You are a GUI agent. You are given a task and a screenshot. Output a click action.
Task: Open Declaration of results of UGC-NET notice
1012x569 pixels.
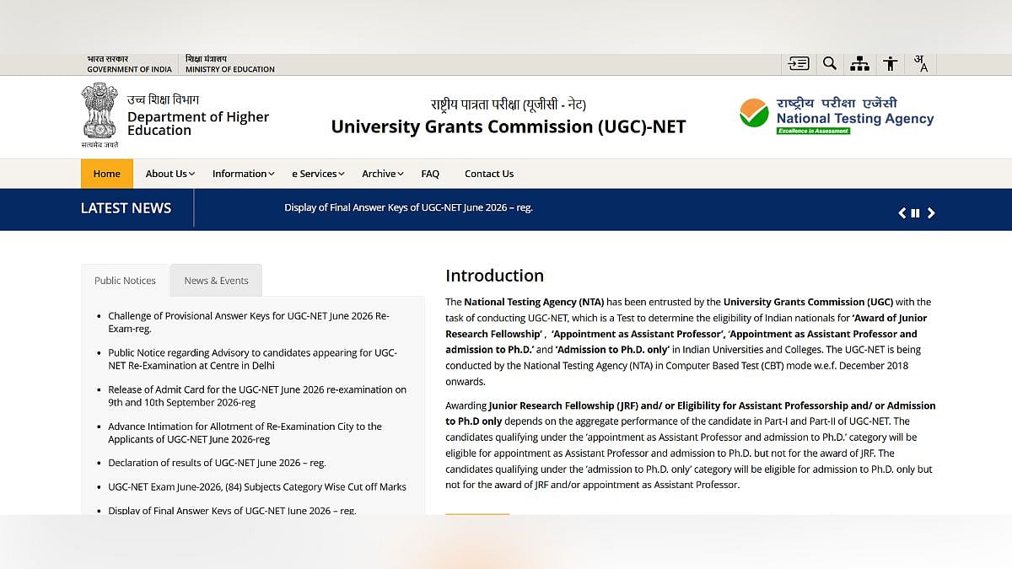point(217,463)
